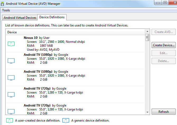Switch to the Android Virtual Devices tab
Screen dimensions: 177x125
(20, 18)
